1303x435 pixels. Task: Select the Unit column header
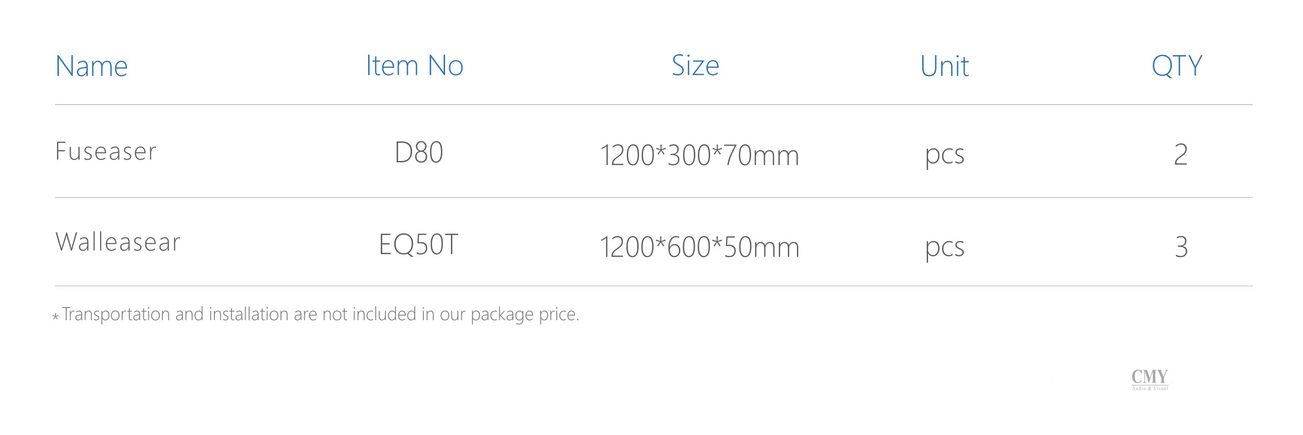pos(944,66)
